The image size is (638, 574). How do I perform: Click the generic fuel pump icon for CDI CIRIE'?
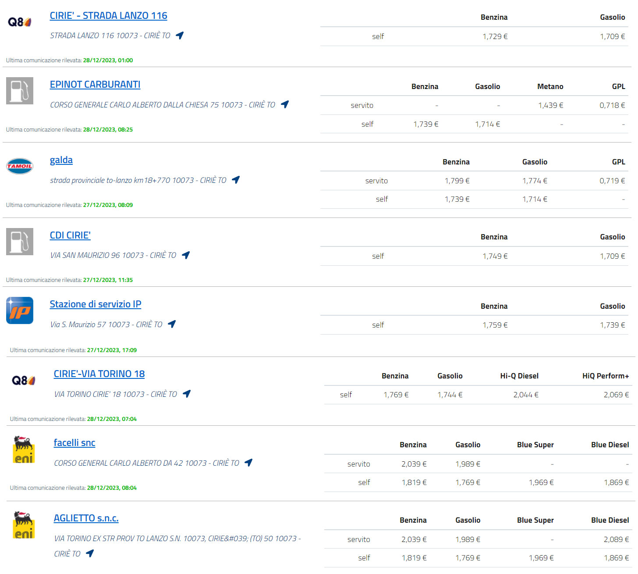pos(20,242)
